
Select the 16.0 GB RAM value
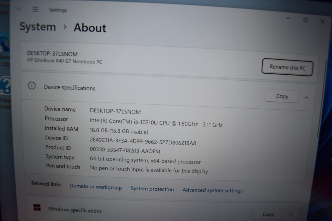119,131
